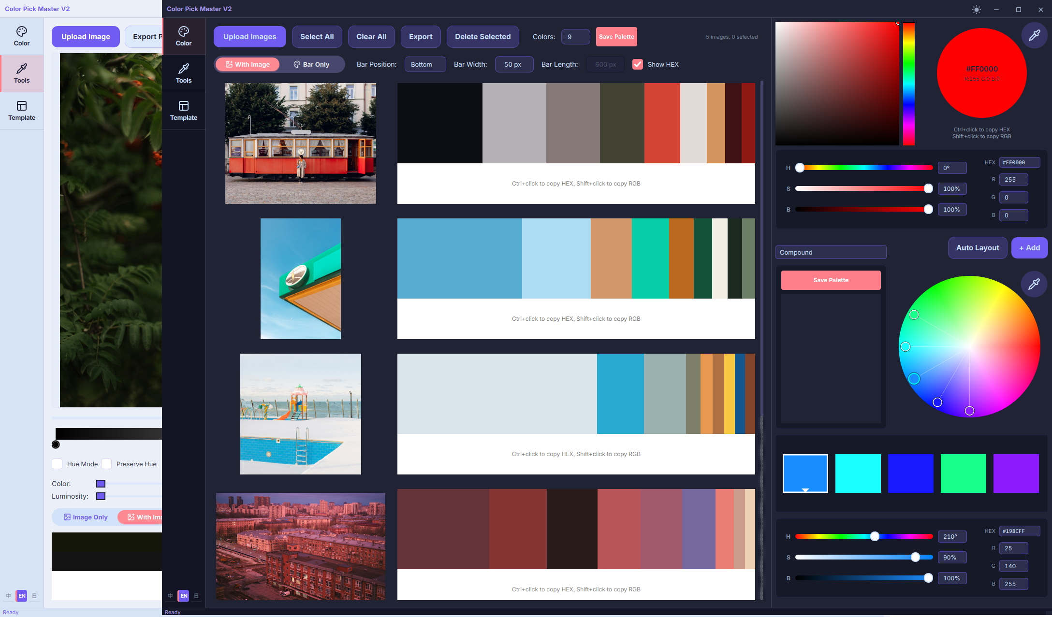
Task: Select the red tram image thumbnail
Action: tap(300, 143)
